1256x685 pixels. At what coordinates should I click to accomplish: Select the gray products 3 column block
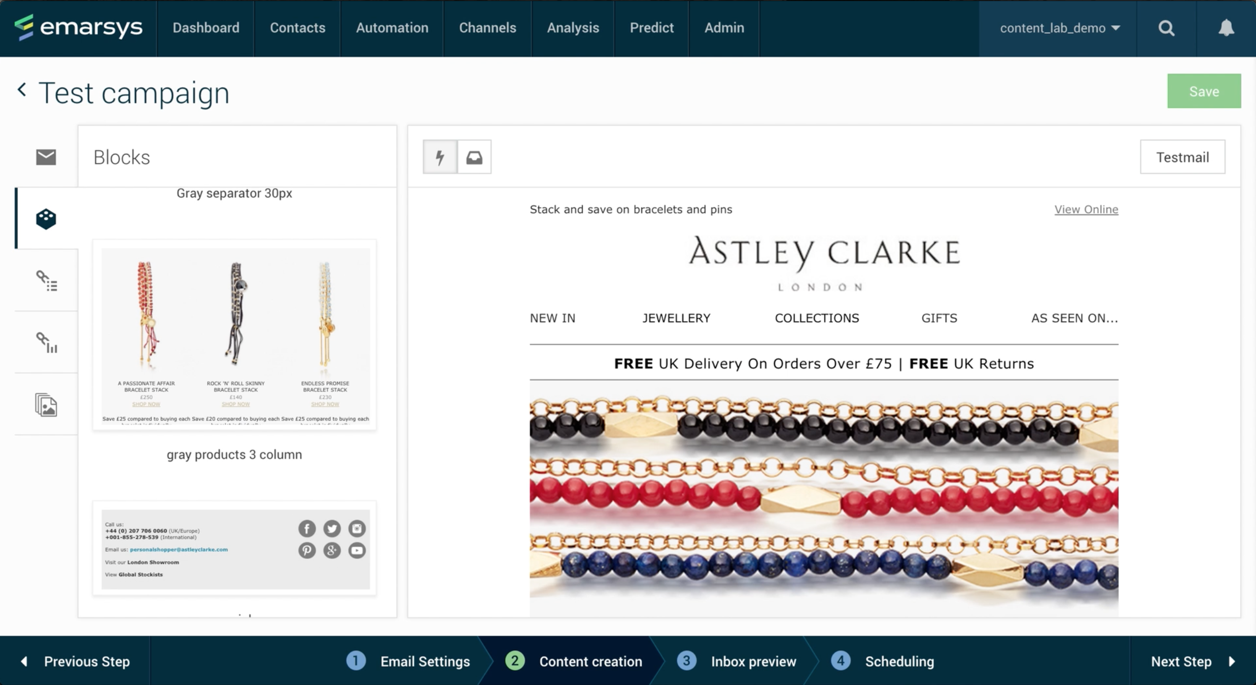tap(234, 335)
